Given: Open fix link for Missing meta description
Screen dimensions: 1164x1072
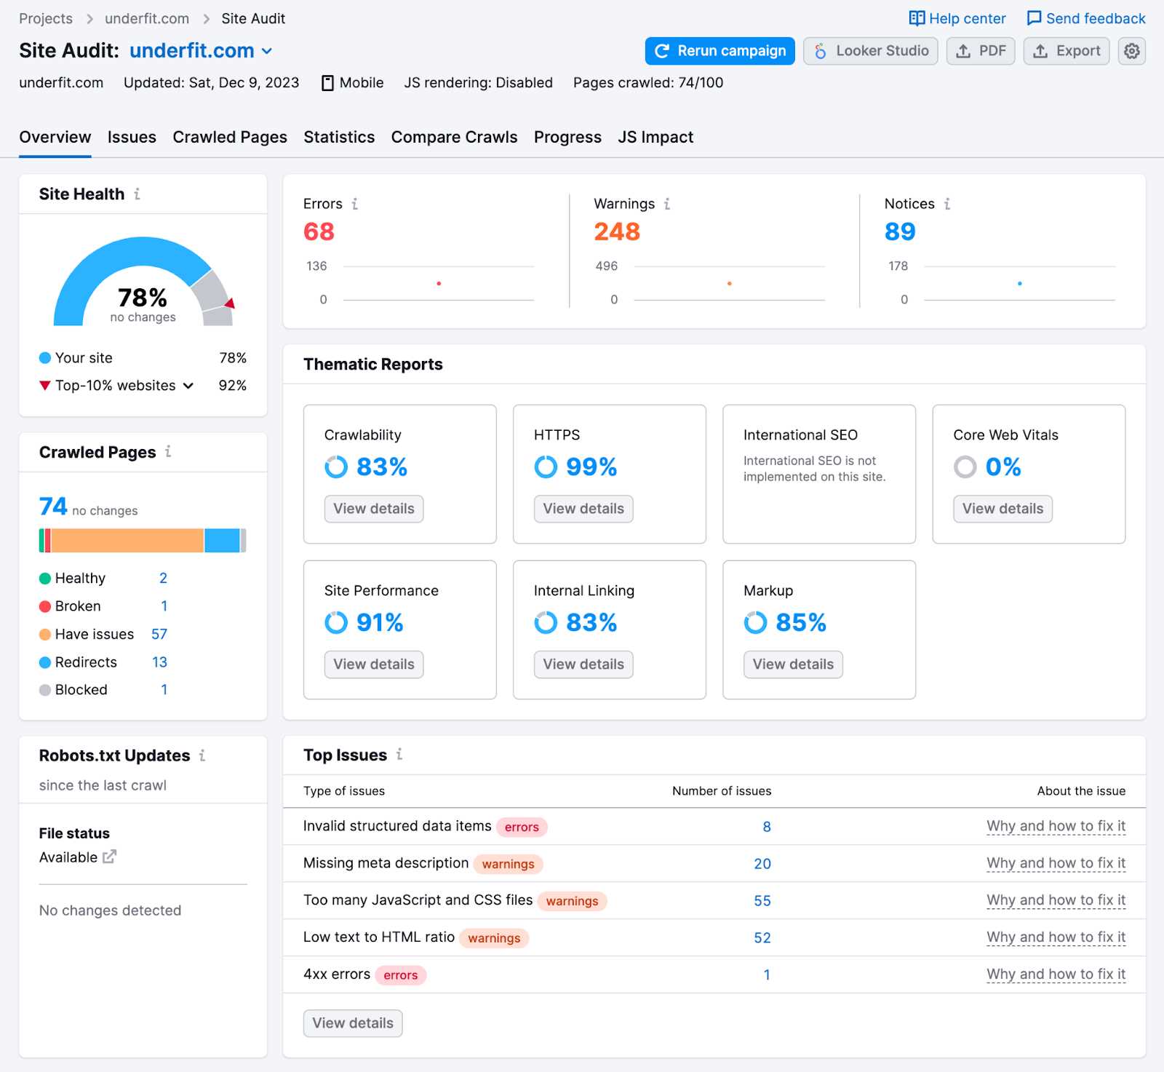Looking at the screenshot, I should [x=1056, y=863].
